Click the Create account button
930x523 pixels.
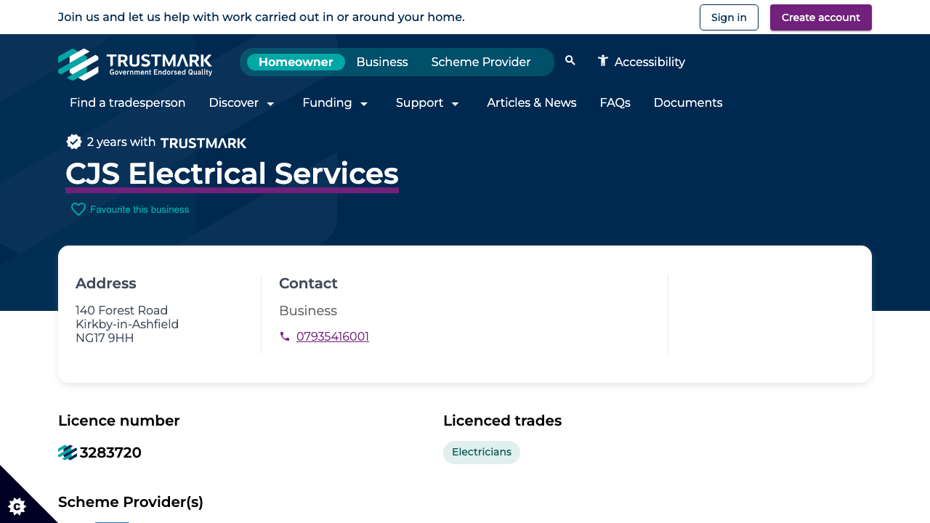(820, 17)
